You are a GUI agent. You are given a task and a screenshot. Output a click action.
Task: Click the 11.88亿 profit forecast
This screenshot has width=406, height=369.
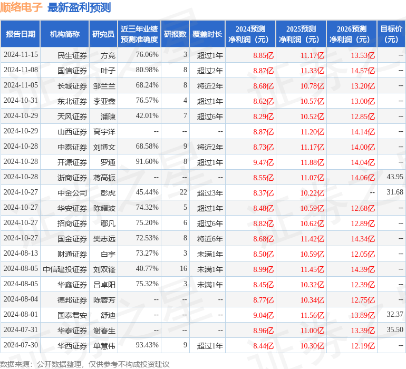click(312, 162)
